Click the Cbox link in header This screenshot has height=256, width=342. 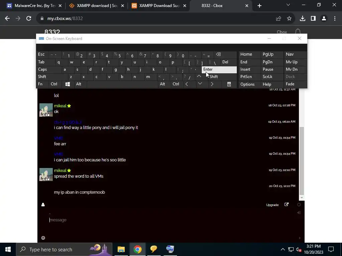[x=282, y=32]
